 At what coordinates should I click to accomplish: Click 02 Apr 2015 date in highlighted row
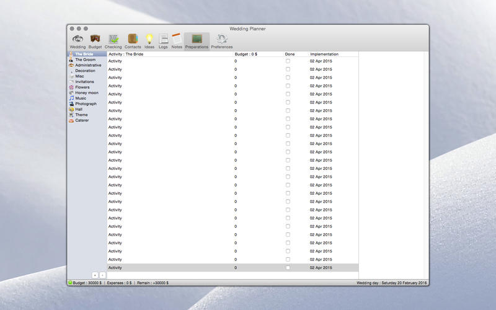(321, 268)
